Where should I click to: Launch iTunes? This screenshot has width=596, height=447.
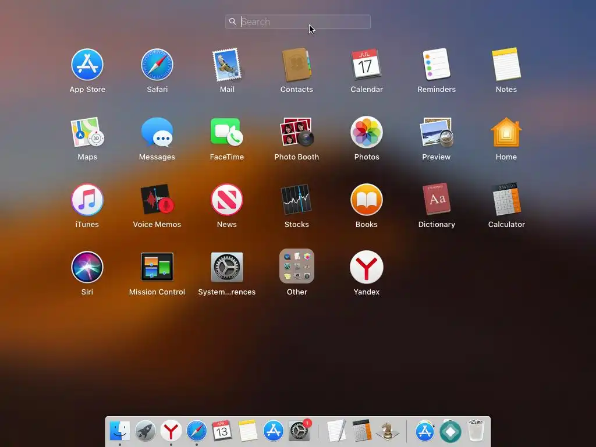point(87,200)
